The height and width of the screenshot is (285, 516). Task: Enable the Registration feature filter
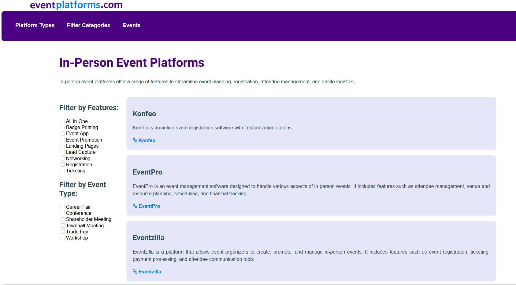coord(63,164)
